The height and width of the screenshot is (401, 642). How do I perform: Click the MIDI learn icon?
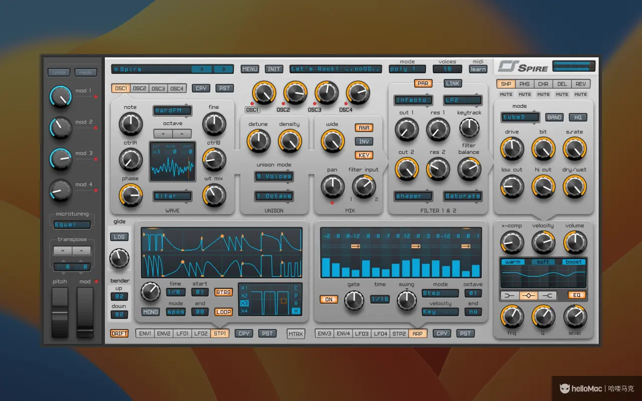pyautogui.click(x=477, y=69)
